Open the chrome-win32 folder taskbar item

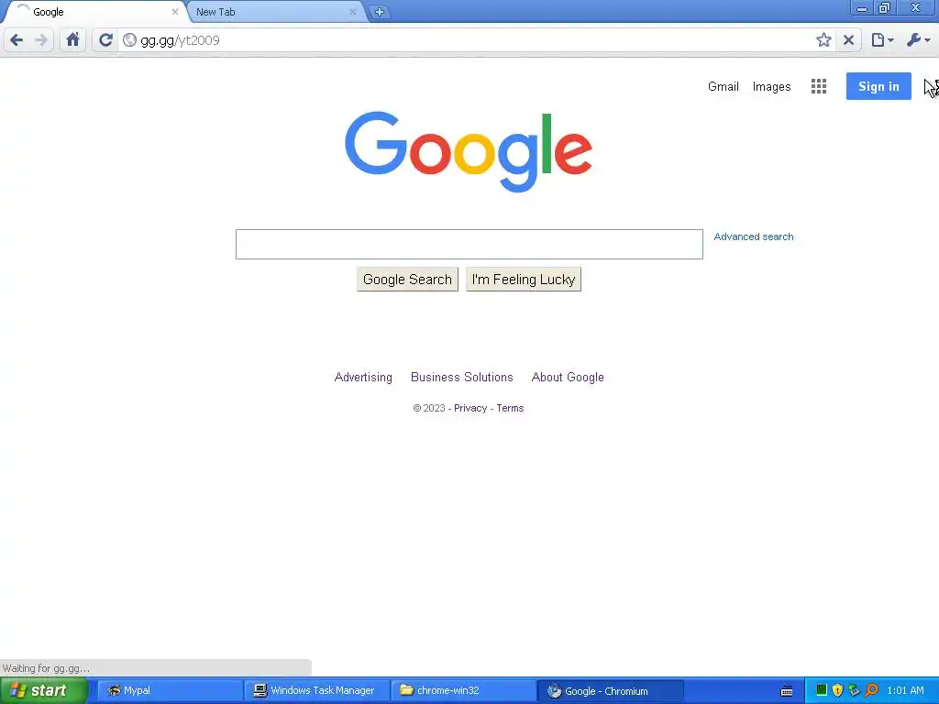464,691
